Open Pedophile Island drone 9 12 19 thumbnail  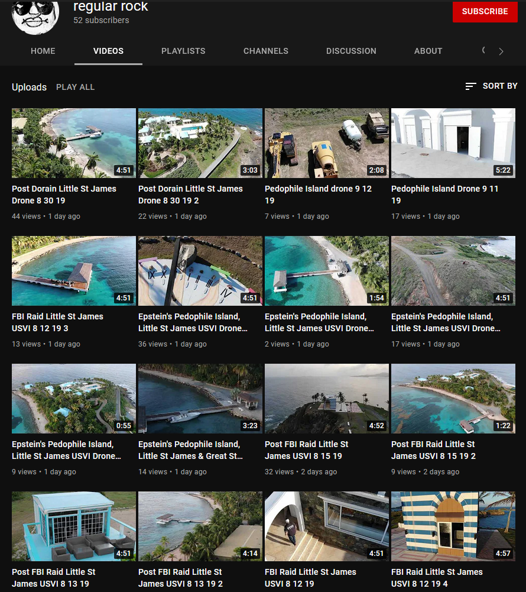327,143
